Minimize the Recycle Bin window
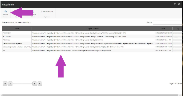 pyautogui.click(x=171, y=5)
